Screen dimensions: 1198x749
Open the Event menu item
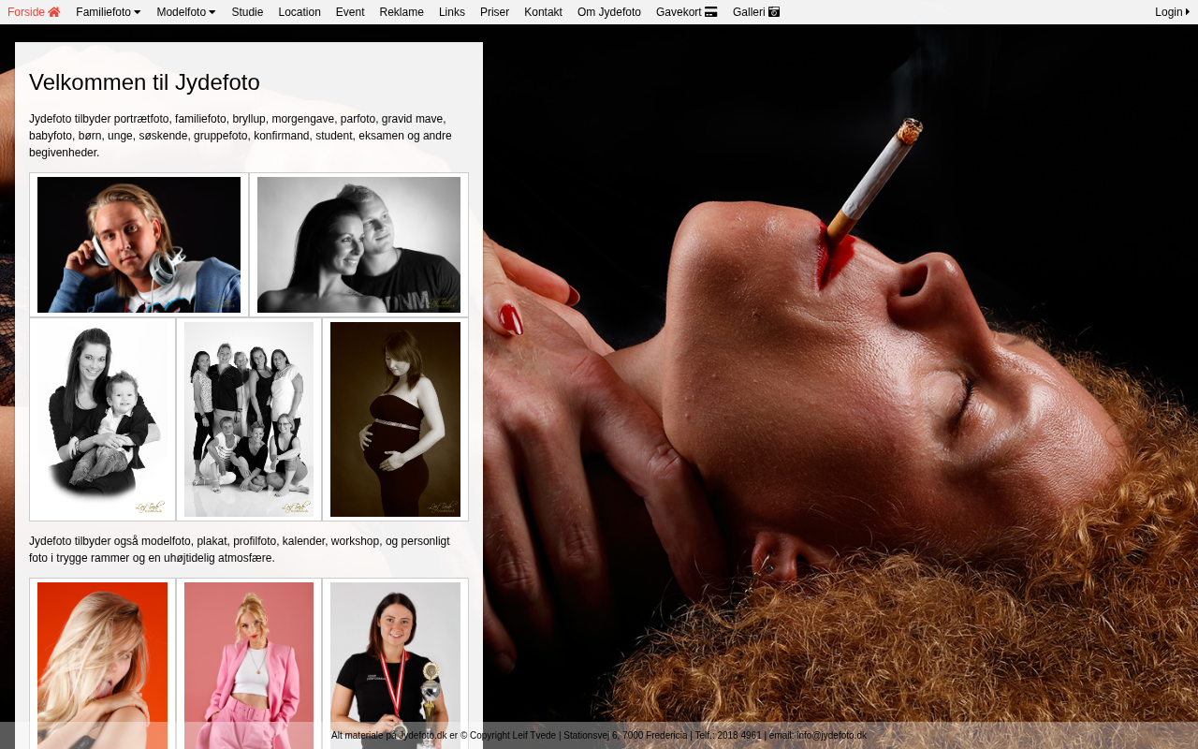click(x=350, y=12)
